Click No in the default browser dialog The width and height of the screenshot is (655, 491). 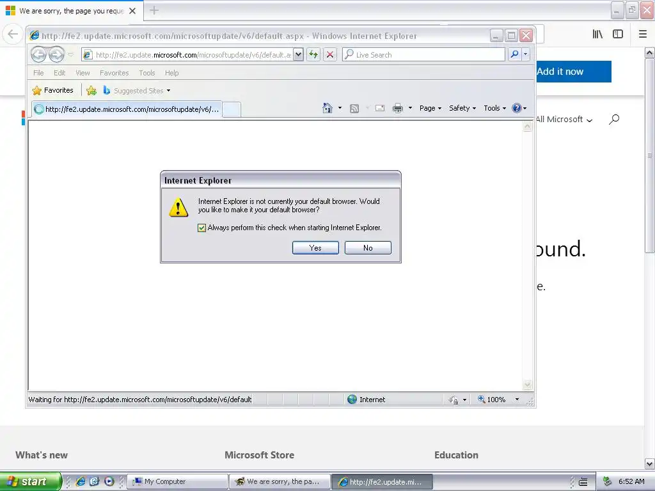point(368,247)
